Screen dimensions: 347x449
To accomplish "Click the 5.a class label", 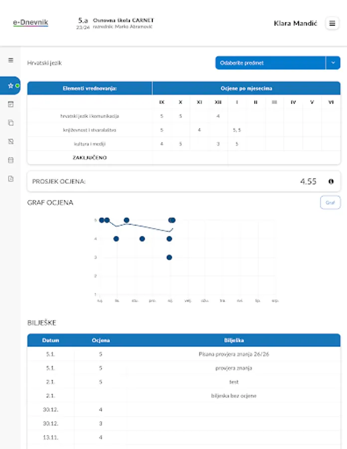I will coord(83,20).
